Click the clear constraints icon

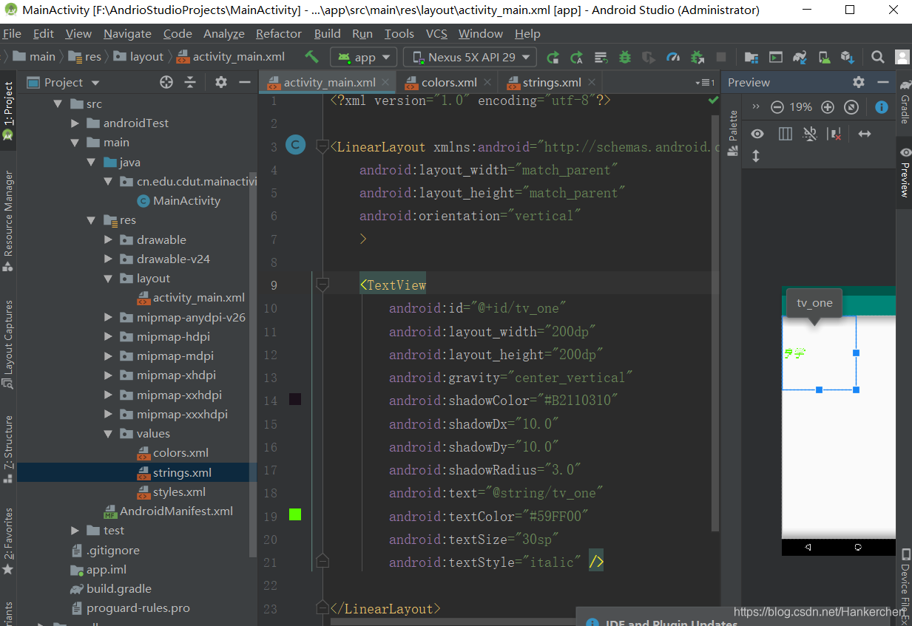834,134
